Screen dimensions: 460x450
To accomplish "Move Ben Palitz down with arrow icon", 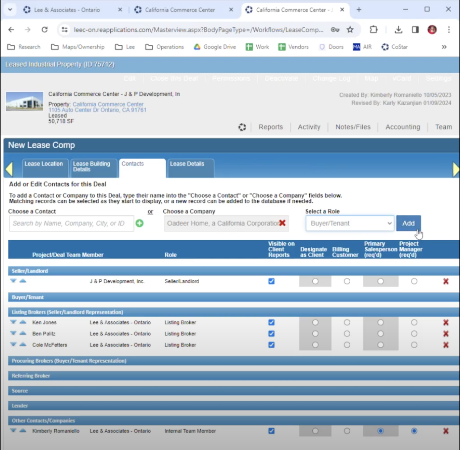I will 13,333.
